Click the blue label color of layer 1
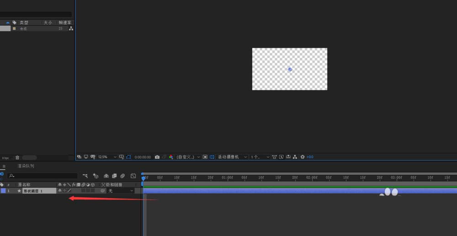 tap(3, 190)
